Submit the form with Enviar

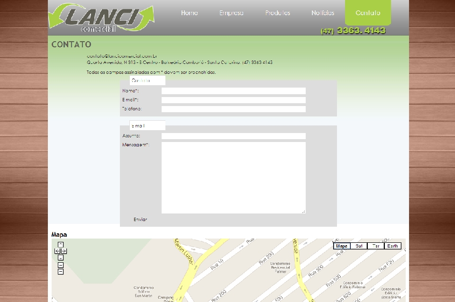(x=140, y=220)
